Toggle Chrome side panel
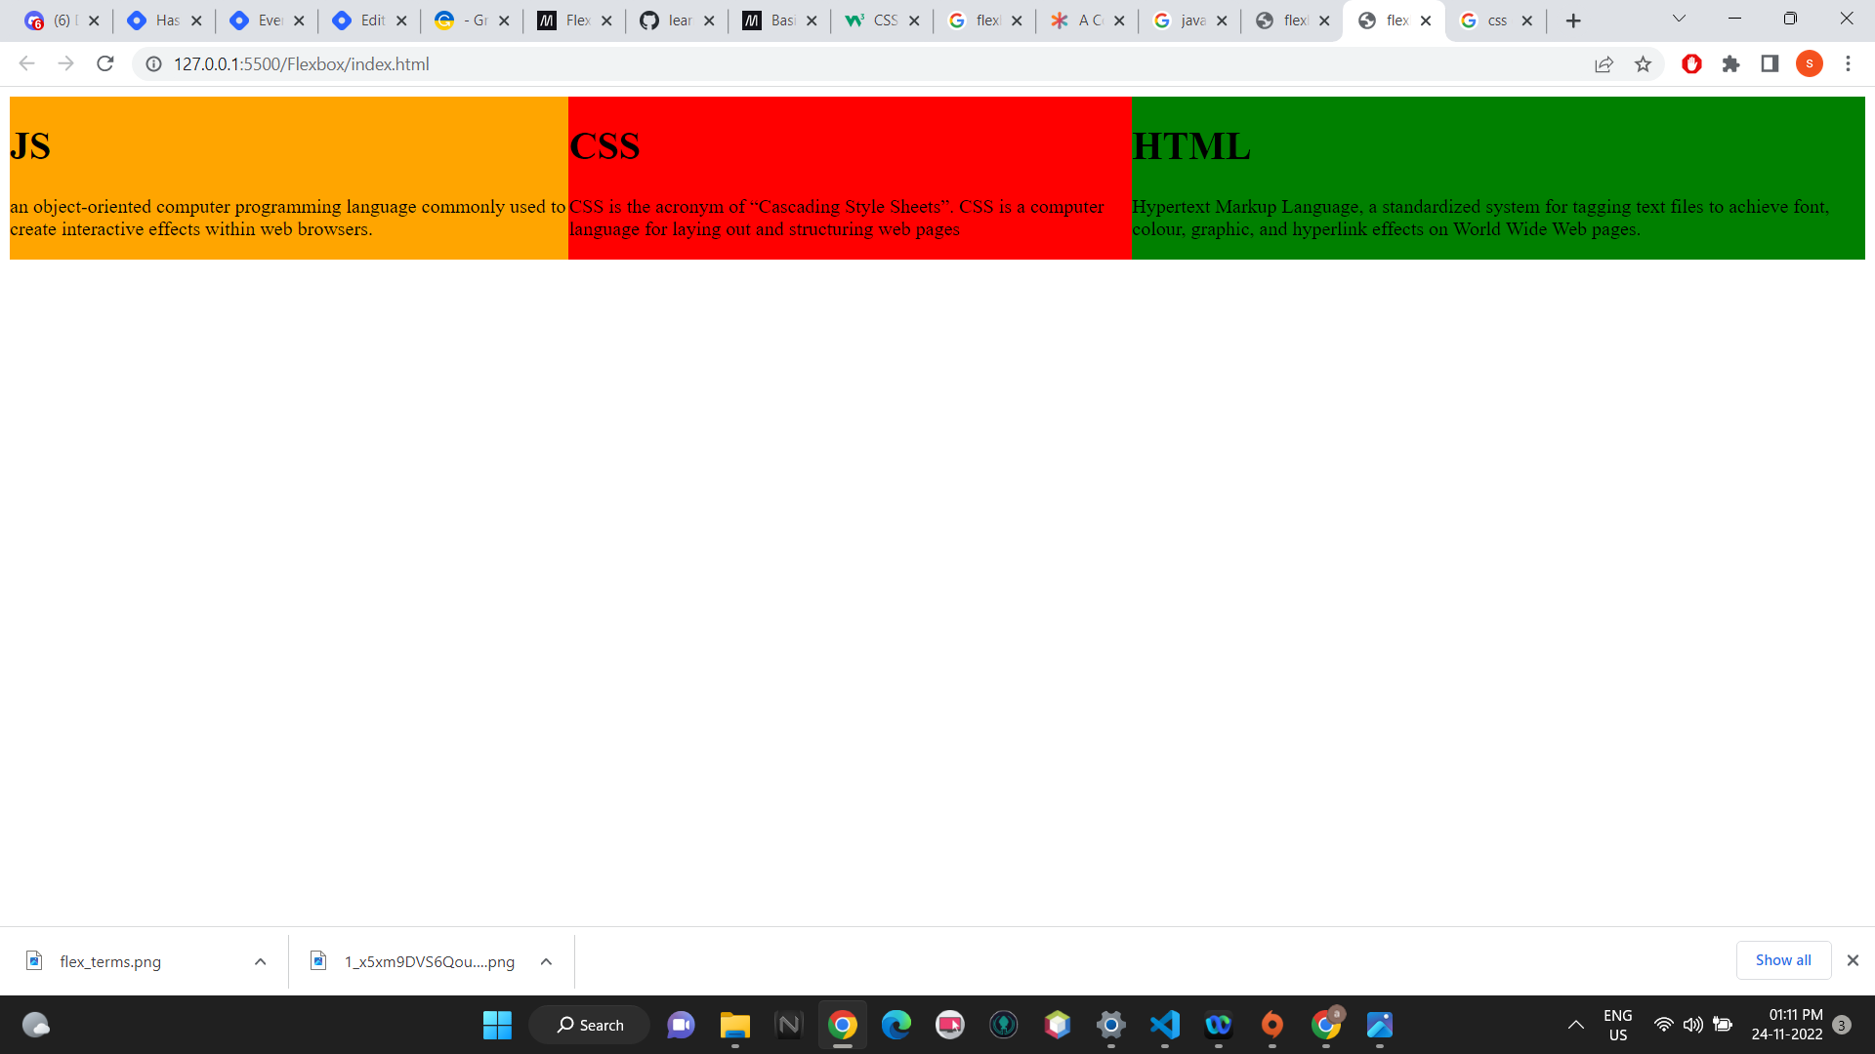 [1770, 64]
